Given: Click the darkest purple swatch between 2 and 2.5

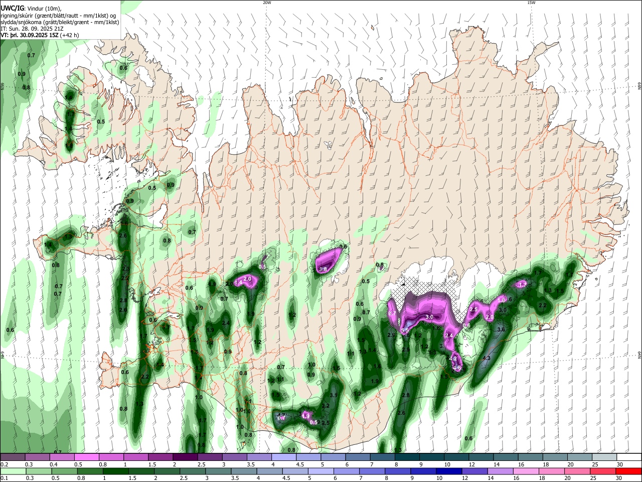Looking at the screenshot, I should click(185, 457).
